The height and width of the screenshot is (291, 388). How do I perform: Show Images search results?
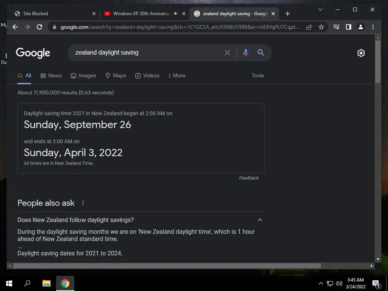[x=83, y=76]
